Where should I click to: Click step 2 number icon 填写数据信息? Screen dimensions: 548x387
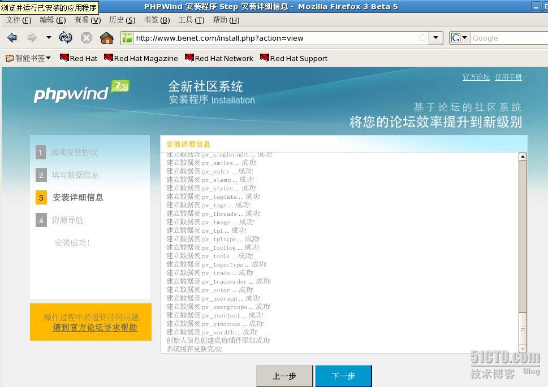coord(41,175)
